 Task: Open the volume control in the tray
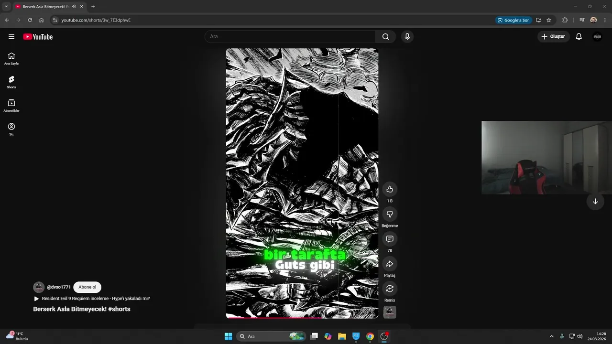click(579, 336)
